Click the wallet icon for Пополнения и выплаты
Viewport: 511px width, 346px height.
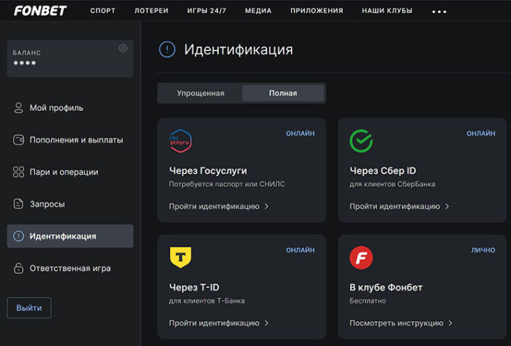[18, 140]
